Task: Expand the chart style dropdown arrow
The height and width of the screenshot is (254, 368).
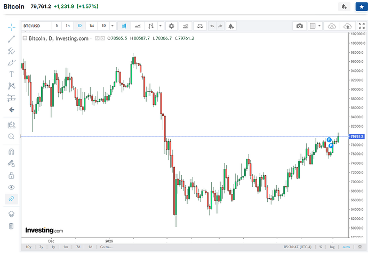Action: pyautogui.click(x=161, y=26)
